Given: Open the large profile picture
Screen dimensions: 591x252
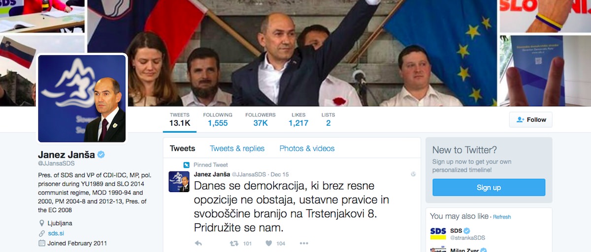Looking at the screenshot, I should 82,98.
